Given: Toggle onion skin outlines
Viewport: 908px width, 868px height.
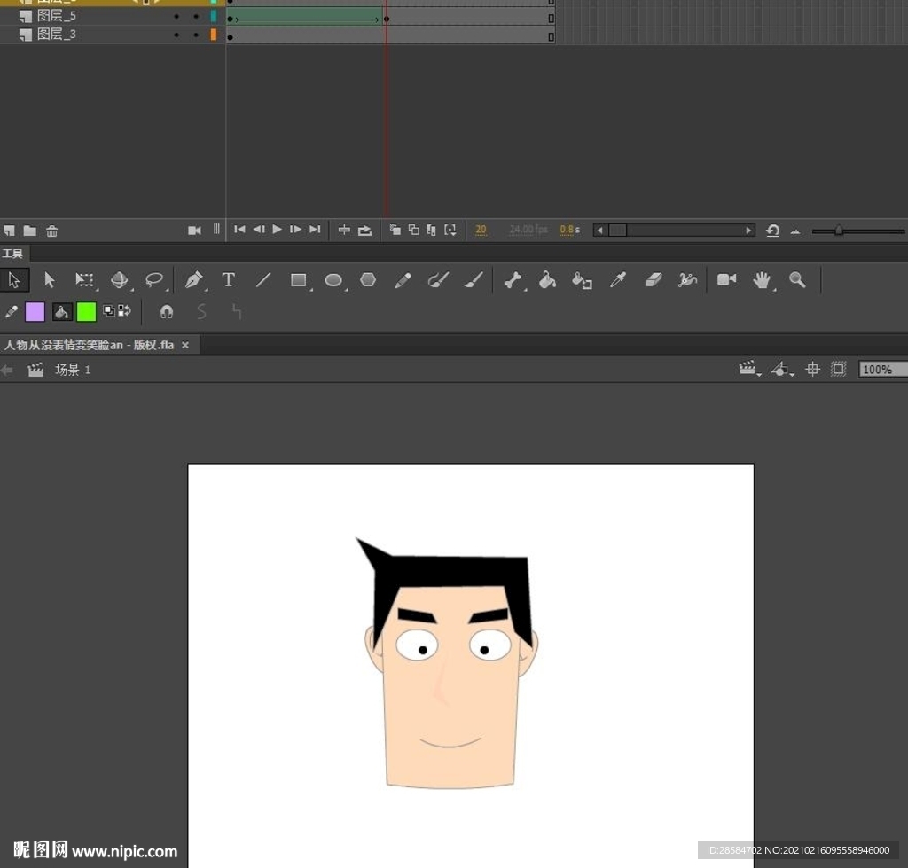Looking at the screenshot, I should (413, 230).
